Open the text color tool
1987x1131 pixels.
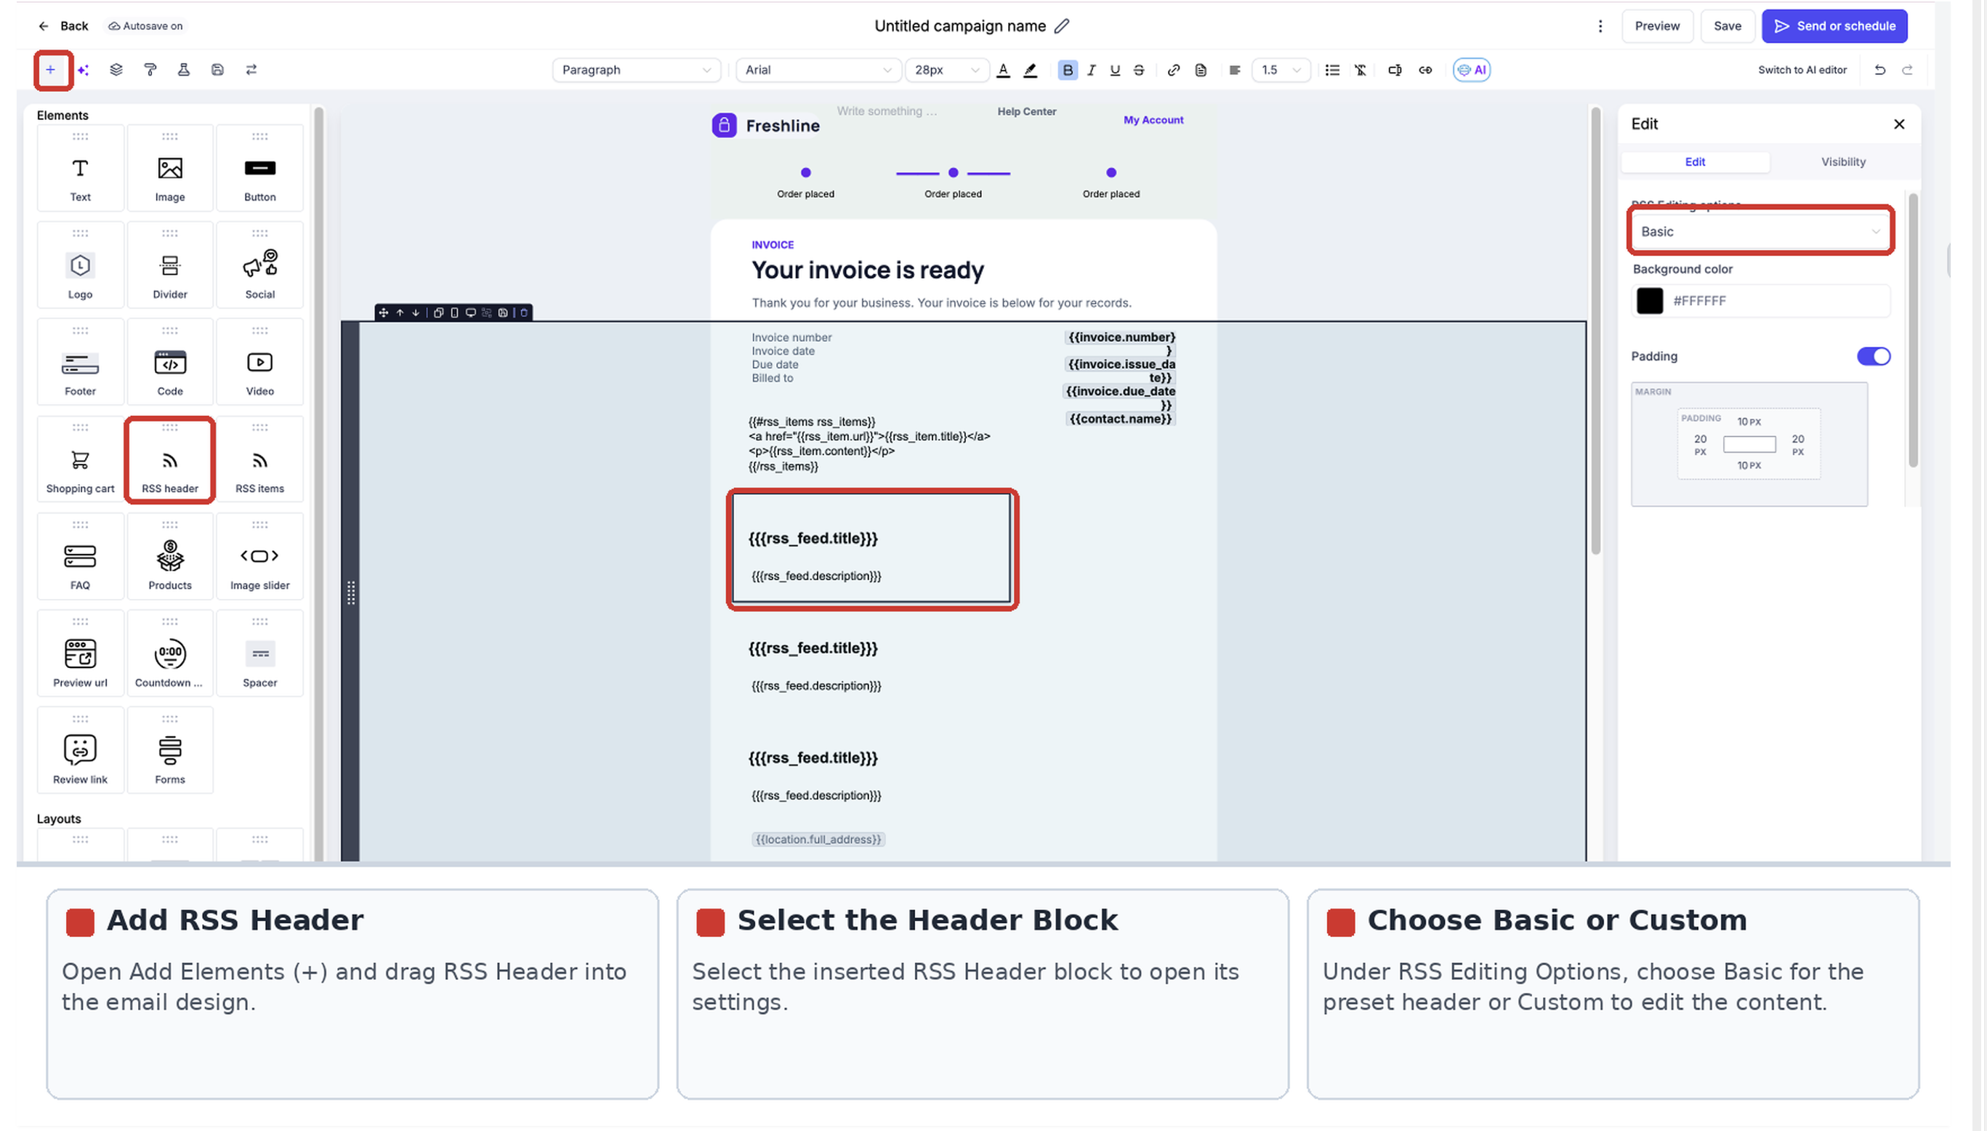point(1003,70)
